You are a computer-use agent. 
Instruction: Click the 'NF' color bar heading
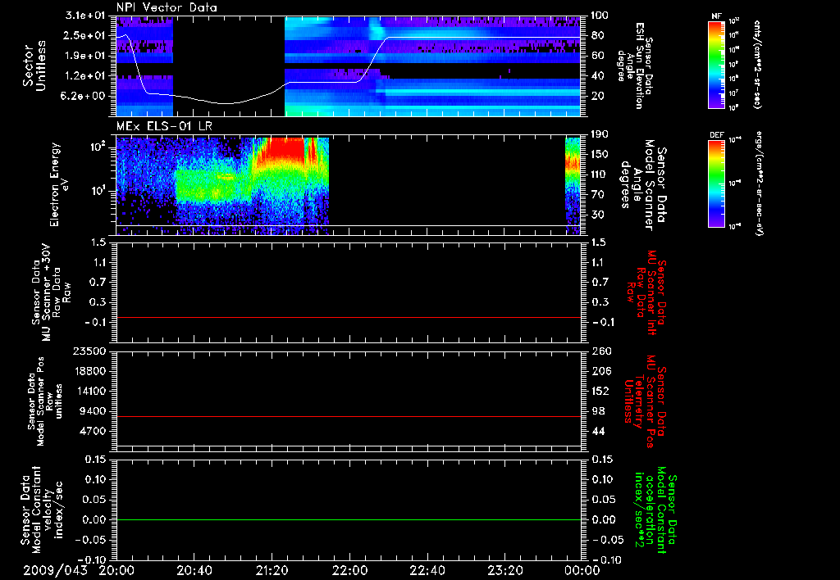(x=717, y=16)
